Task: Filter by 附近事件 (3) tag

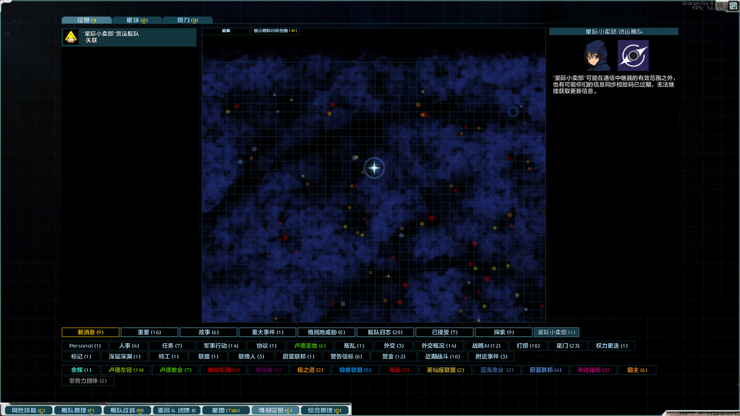Action: [491, 356]
